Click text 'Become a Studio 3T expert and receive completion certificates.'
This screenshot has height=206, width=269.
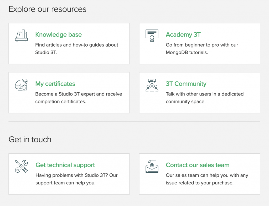[79, 98]
